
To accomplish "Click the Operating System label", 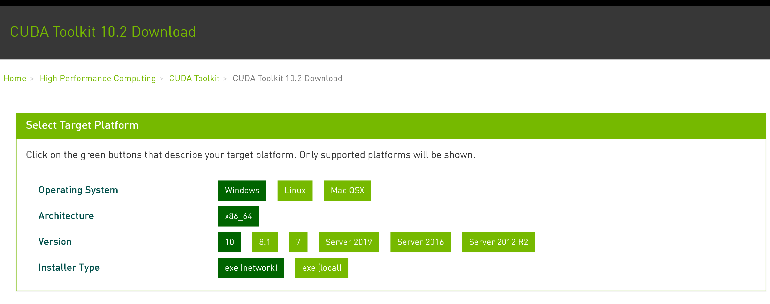I will tap(78, 190).
